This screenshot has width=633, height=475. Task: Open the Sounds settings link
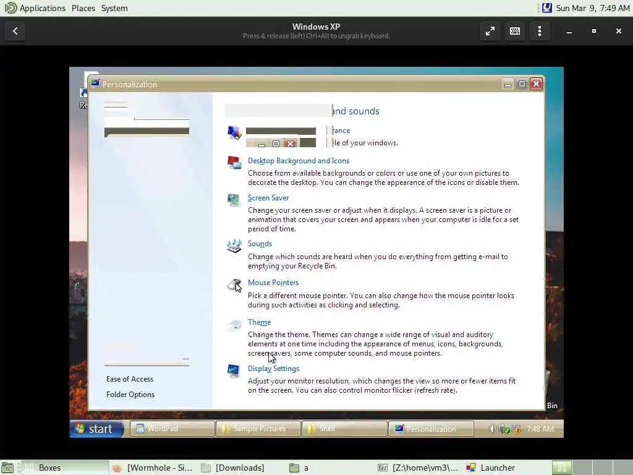click(260, 244)
